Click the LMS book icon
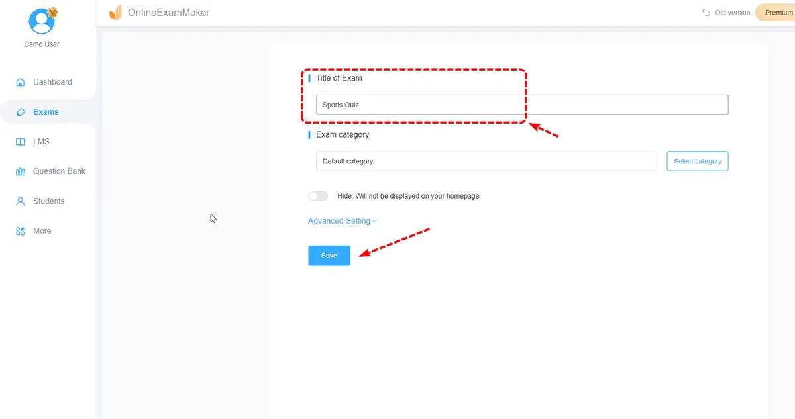This screenshot has height=419, width=795. [x=20, y=142]
